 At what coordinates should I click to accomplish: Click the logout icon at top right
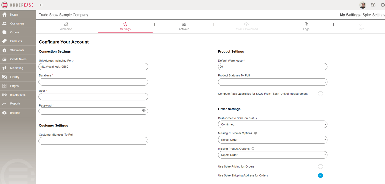coord(383,5)
